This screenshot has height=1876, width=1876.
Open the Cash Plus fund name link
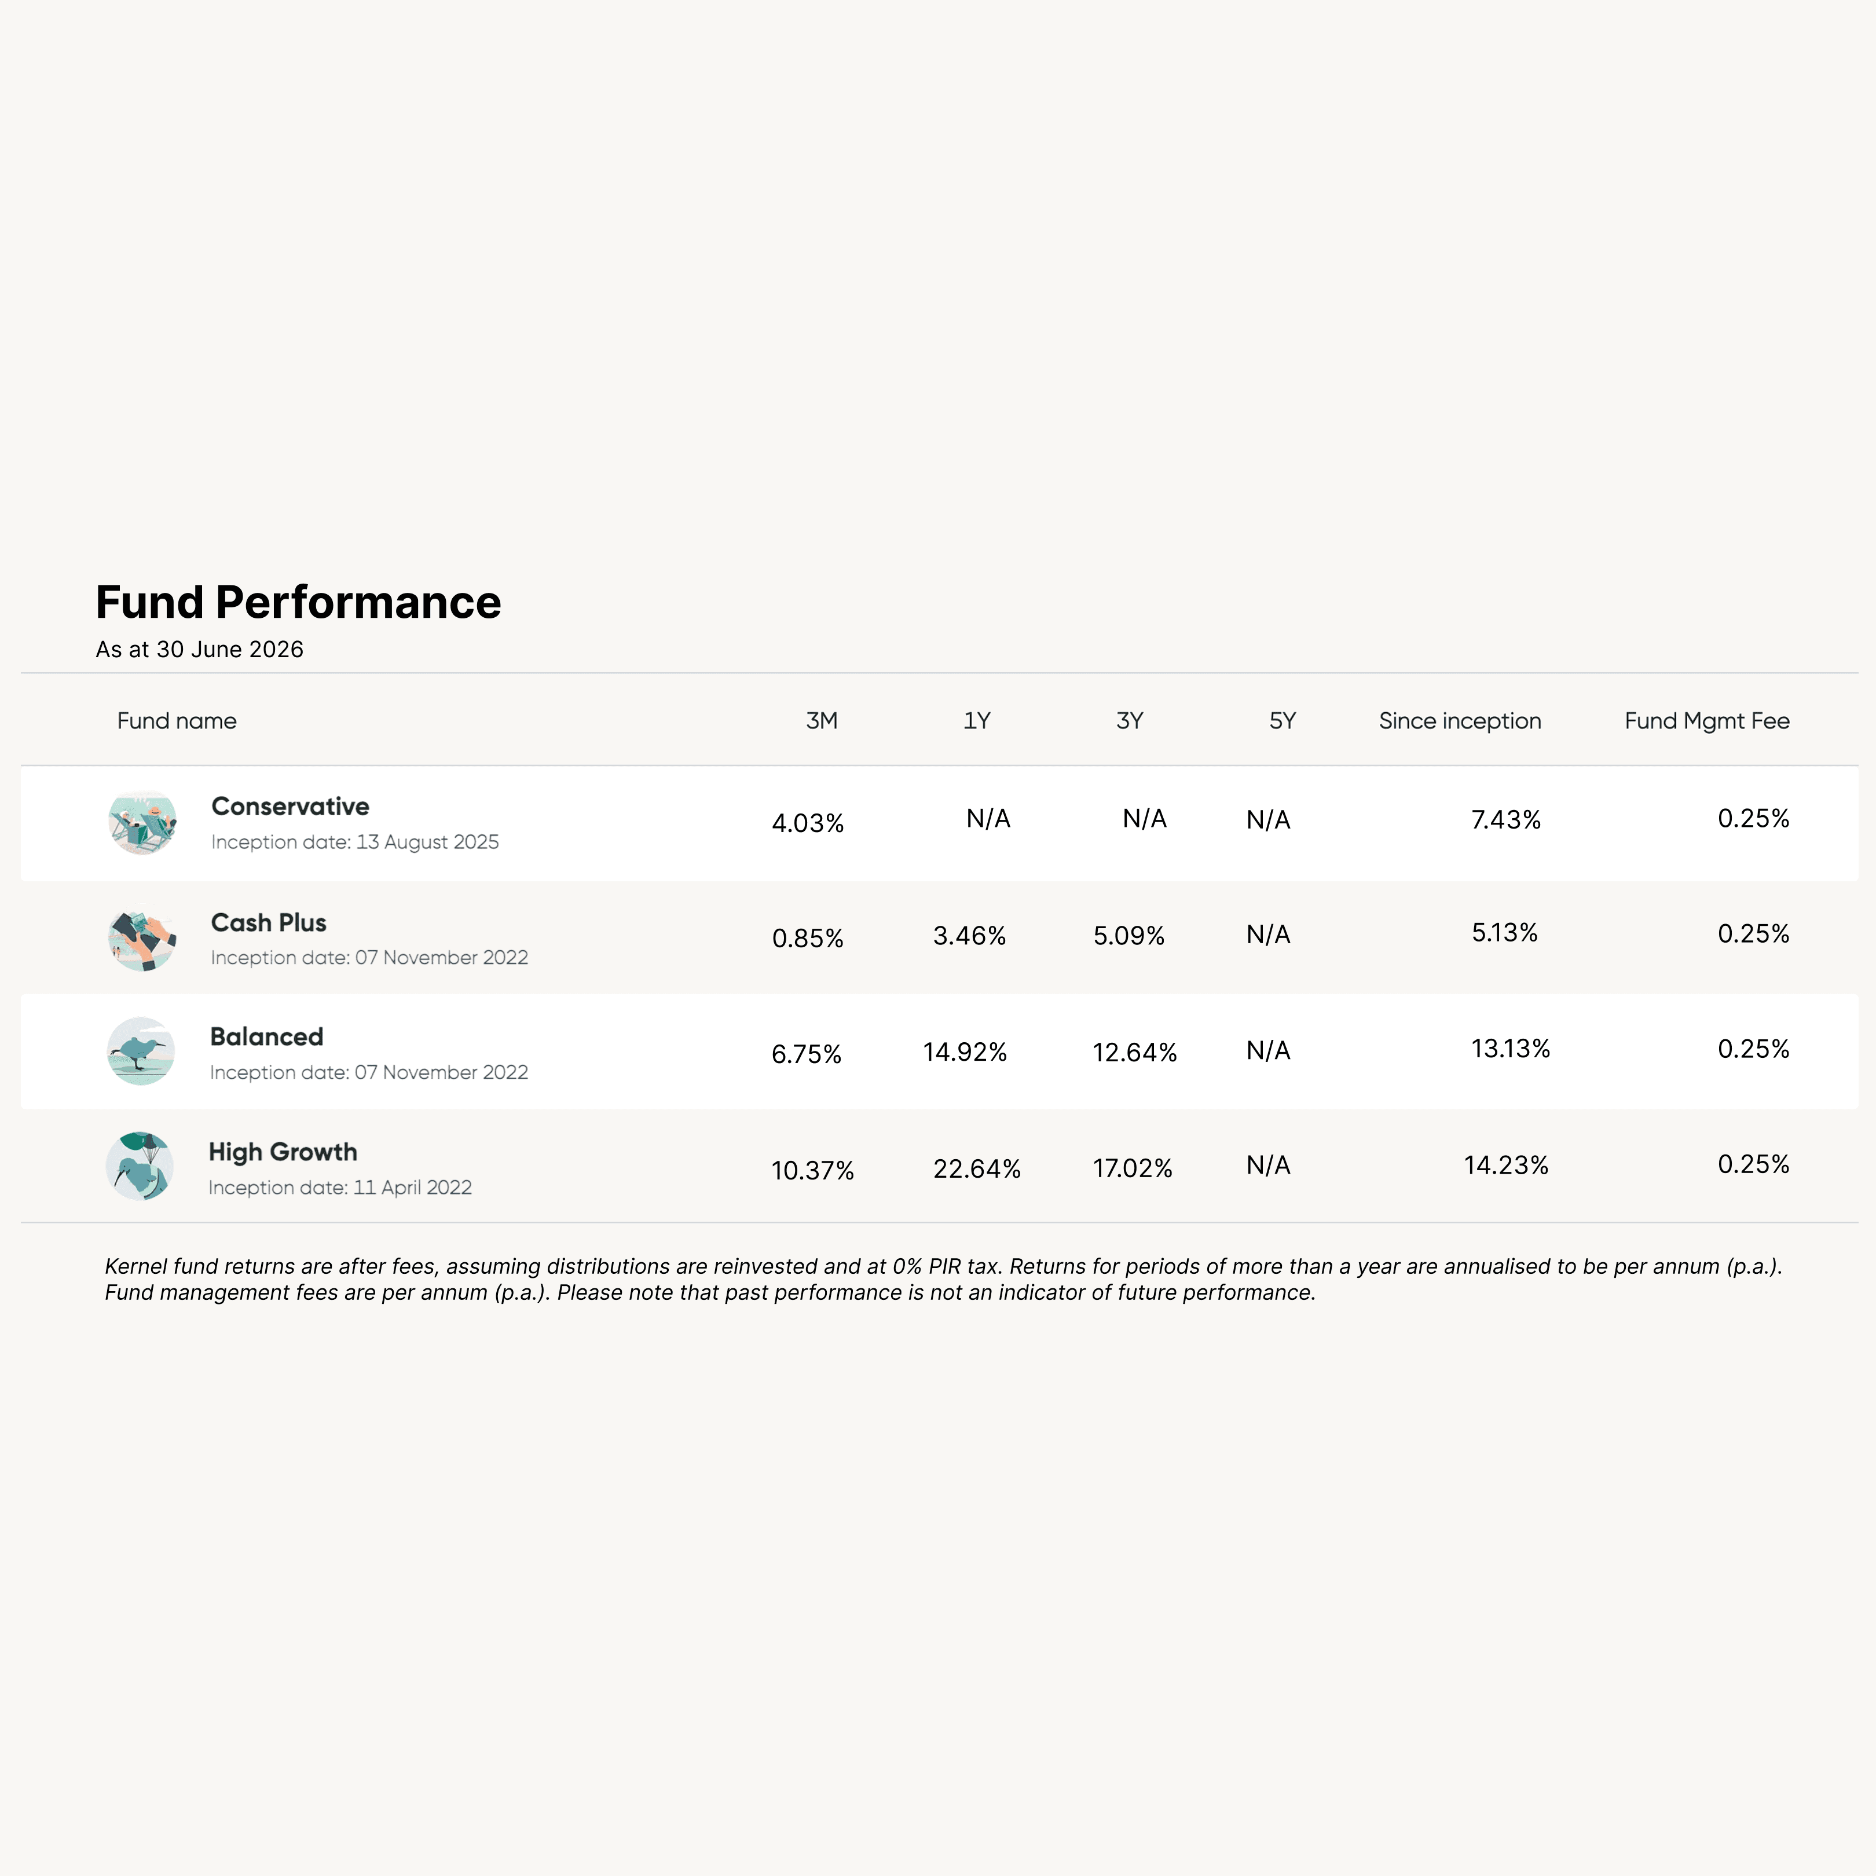click(269, 922)
